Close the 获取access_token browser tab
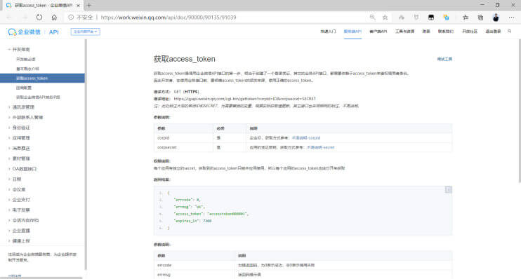521x279 pixels. pos(78,6)
